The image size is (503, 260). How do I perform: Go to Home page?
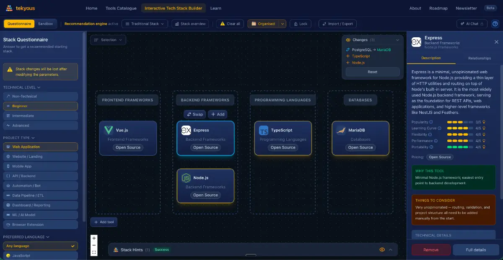point(91,8)
